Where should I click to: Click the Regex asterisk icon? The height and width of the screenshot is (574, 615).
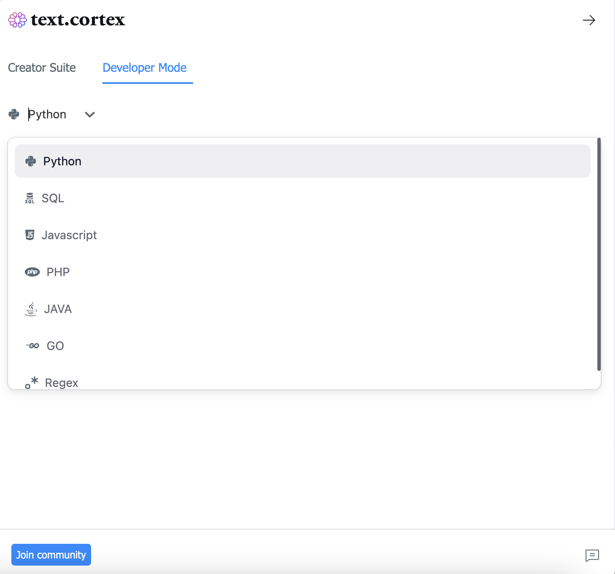tap(31, 382)
